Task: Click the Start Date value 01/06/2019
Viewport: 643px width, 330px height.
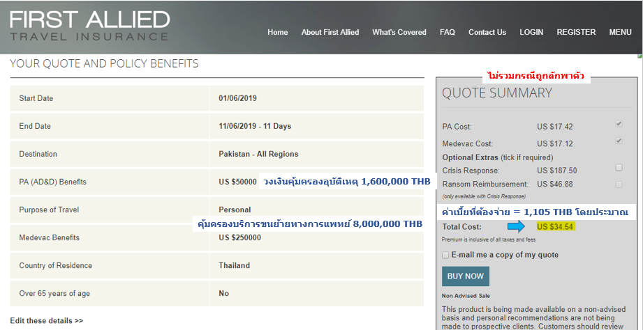Action: point(237,98)
